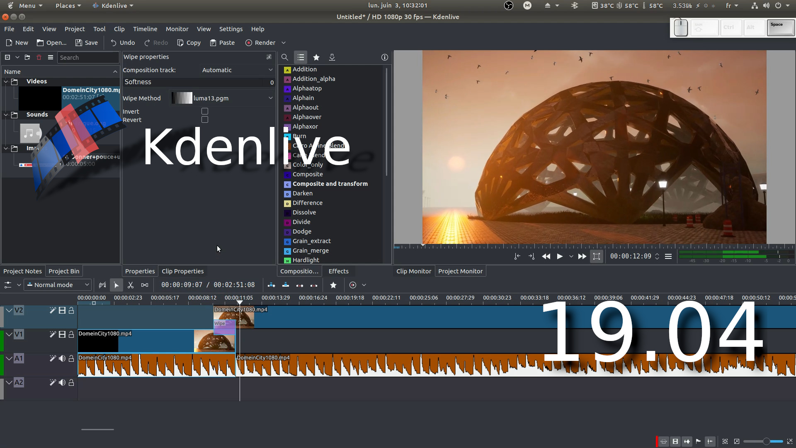The image size is (796, 448).
Task: Click Set zone in icon in monitor
Action: point(517,256)
